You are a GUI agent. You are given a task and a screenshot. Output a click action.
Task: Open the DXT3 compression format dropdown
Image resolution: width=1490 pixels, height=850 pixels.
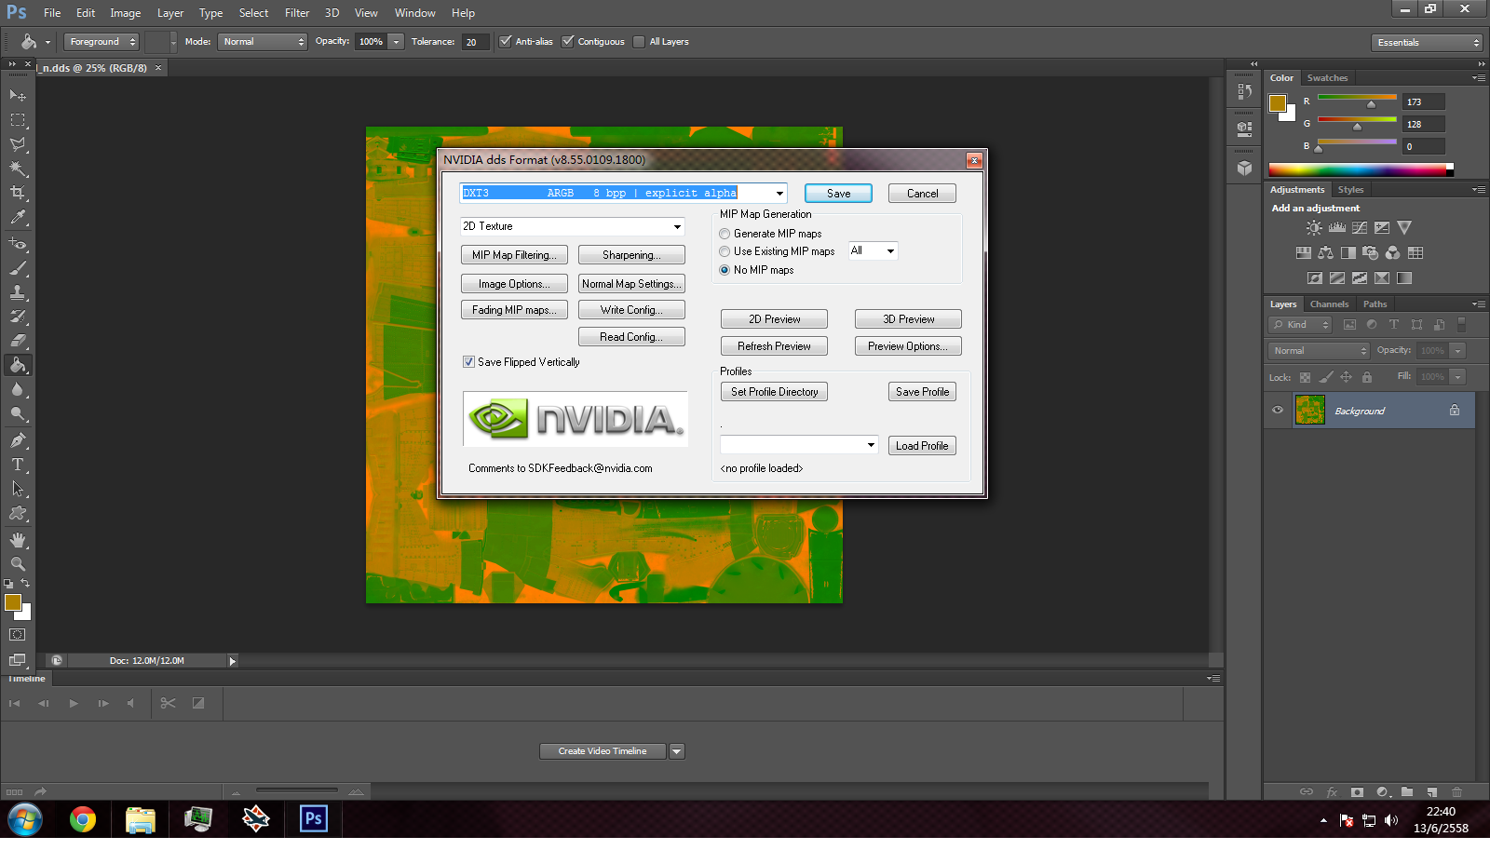[x=779, y=194]
